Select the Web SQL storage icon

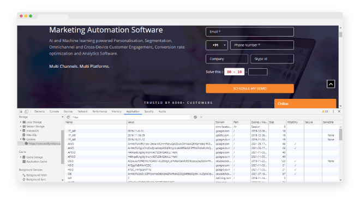pos(24,135)
